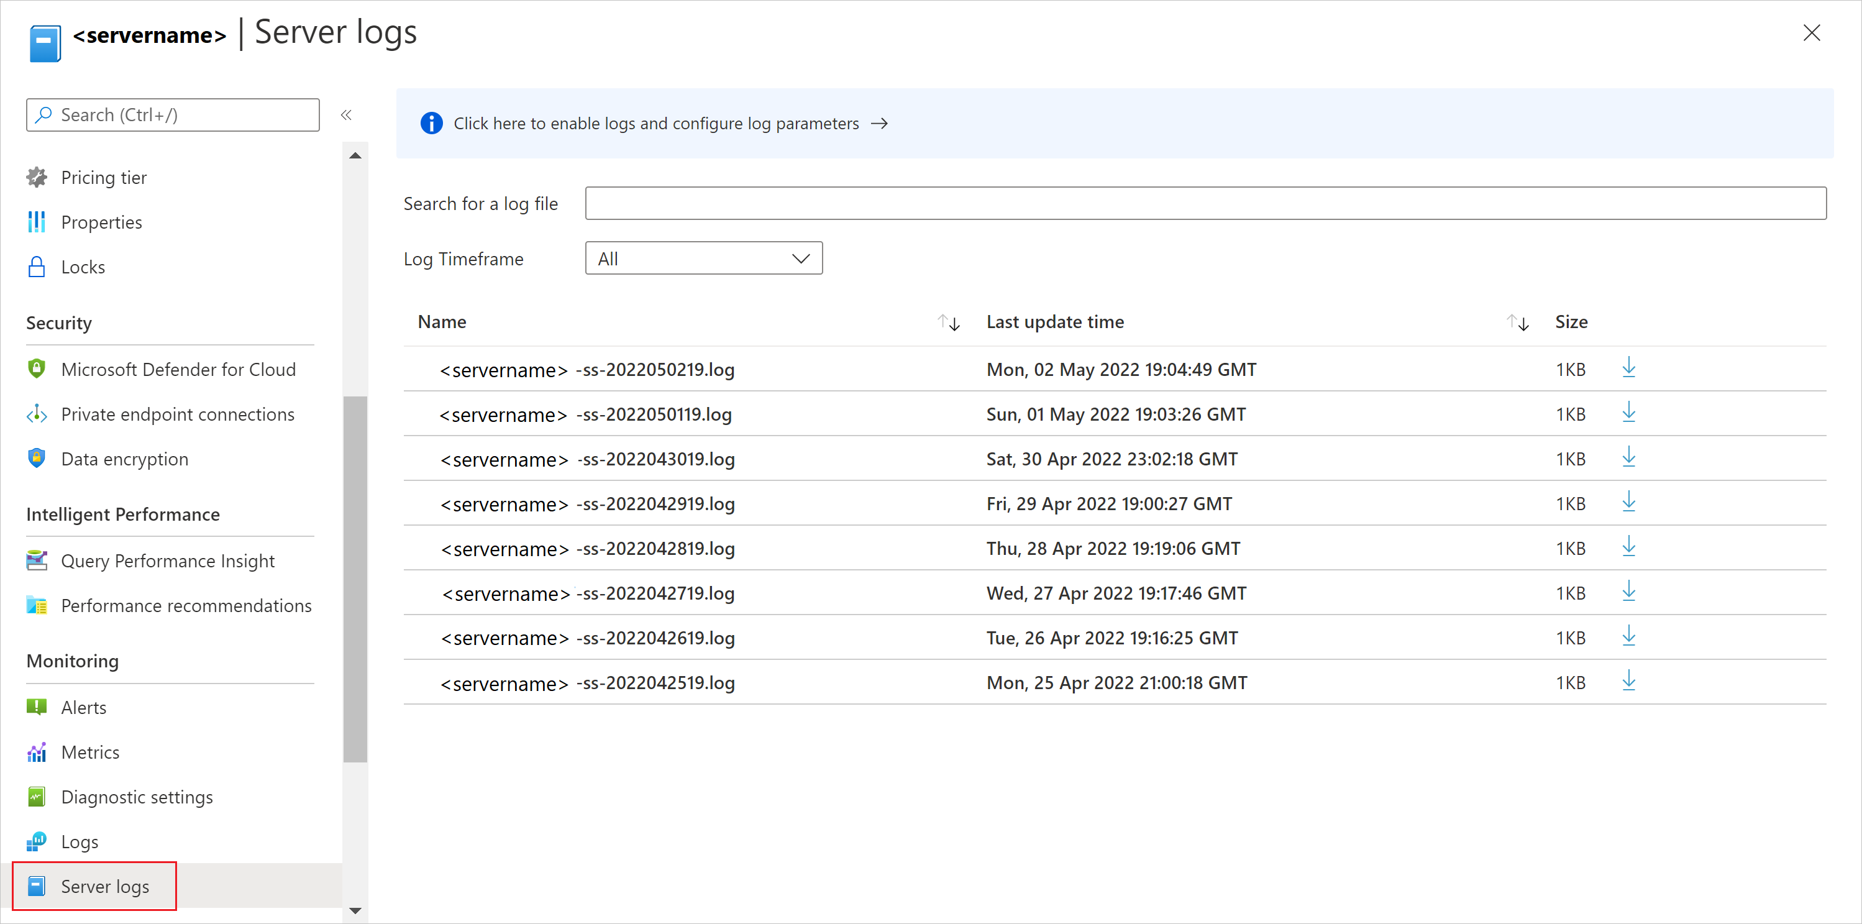
Task: Select Properties in the sidebar
Action: point(101,222)
